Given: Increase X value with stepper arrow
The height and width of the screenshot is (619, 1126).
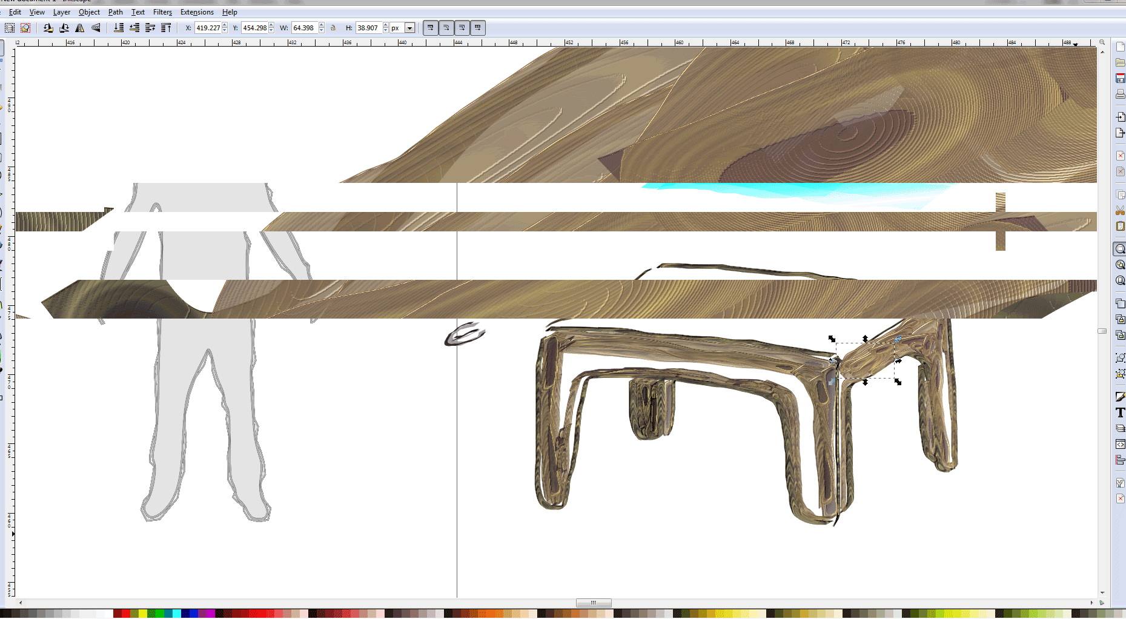Looking at the screenshot, I should [x=225, y=25].
